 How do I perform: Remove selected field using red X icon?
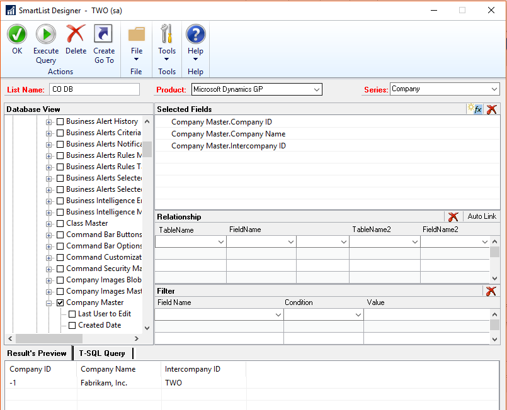pyautogui.click(x=492, y=109)
